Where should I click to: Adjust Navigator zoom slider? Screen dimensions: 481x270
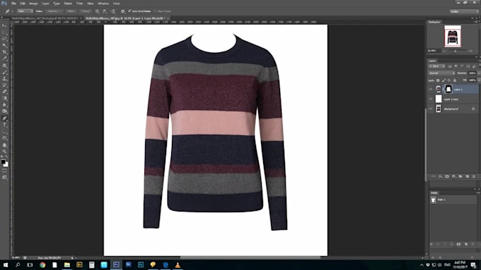coord(456,51)
